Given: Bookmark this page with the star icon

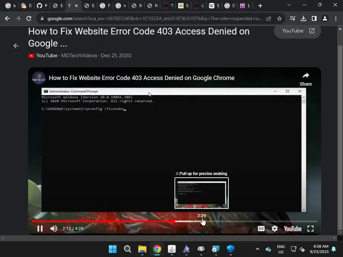Looking at the screenshot, I should point(279,19).
